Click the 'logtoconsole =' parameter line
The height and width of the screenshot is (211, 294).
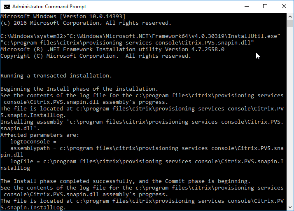(x=33, y=141)
